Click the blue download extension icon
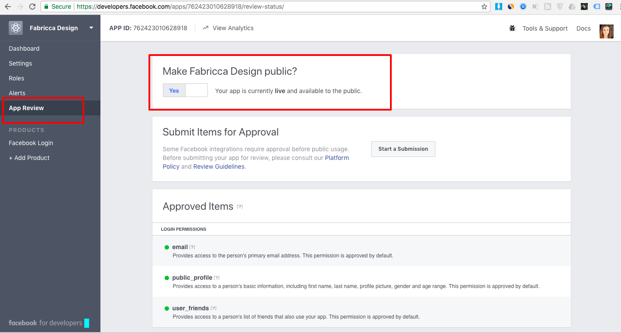This screenshot has width=621, height=333. coord(498,7)
